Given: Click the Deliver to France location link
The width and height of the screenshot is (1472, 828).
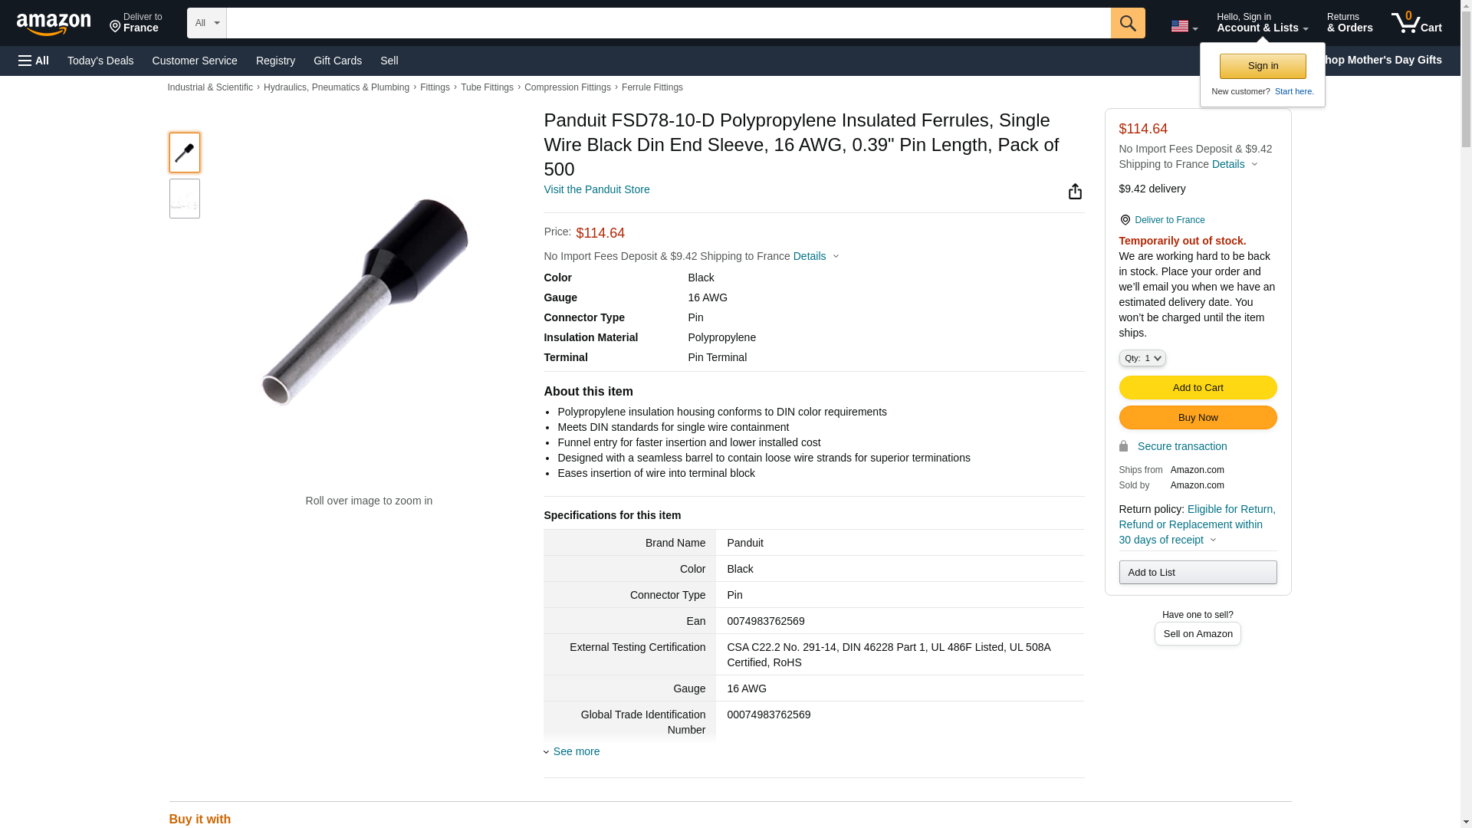Looking at the screenshot, I should coord(1169,220).
